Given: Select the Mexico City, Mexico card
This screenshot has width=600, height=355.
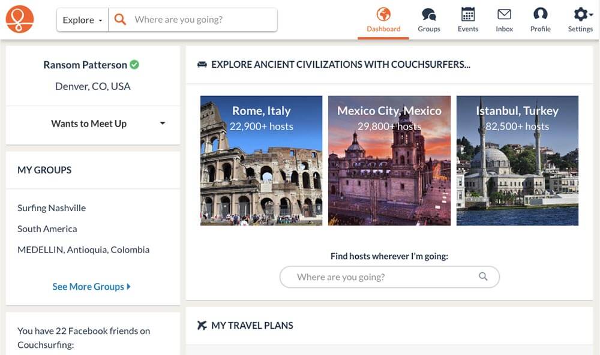Looking at the screenshot, I should point(389,160).
